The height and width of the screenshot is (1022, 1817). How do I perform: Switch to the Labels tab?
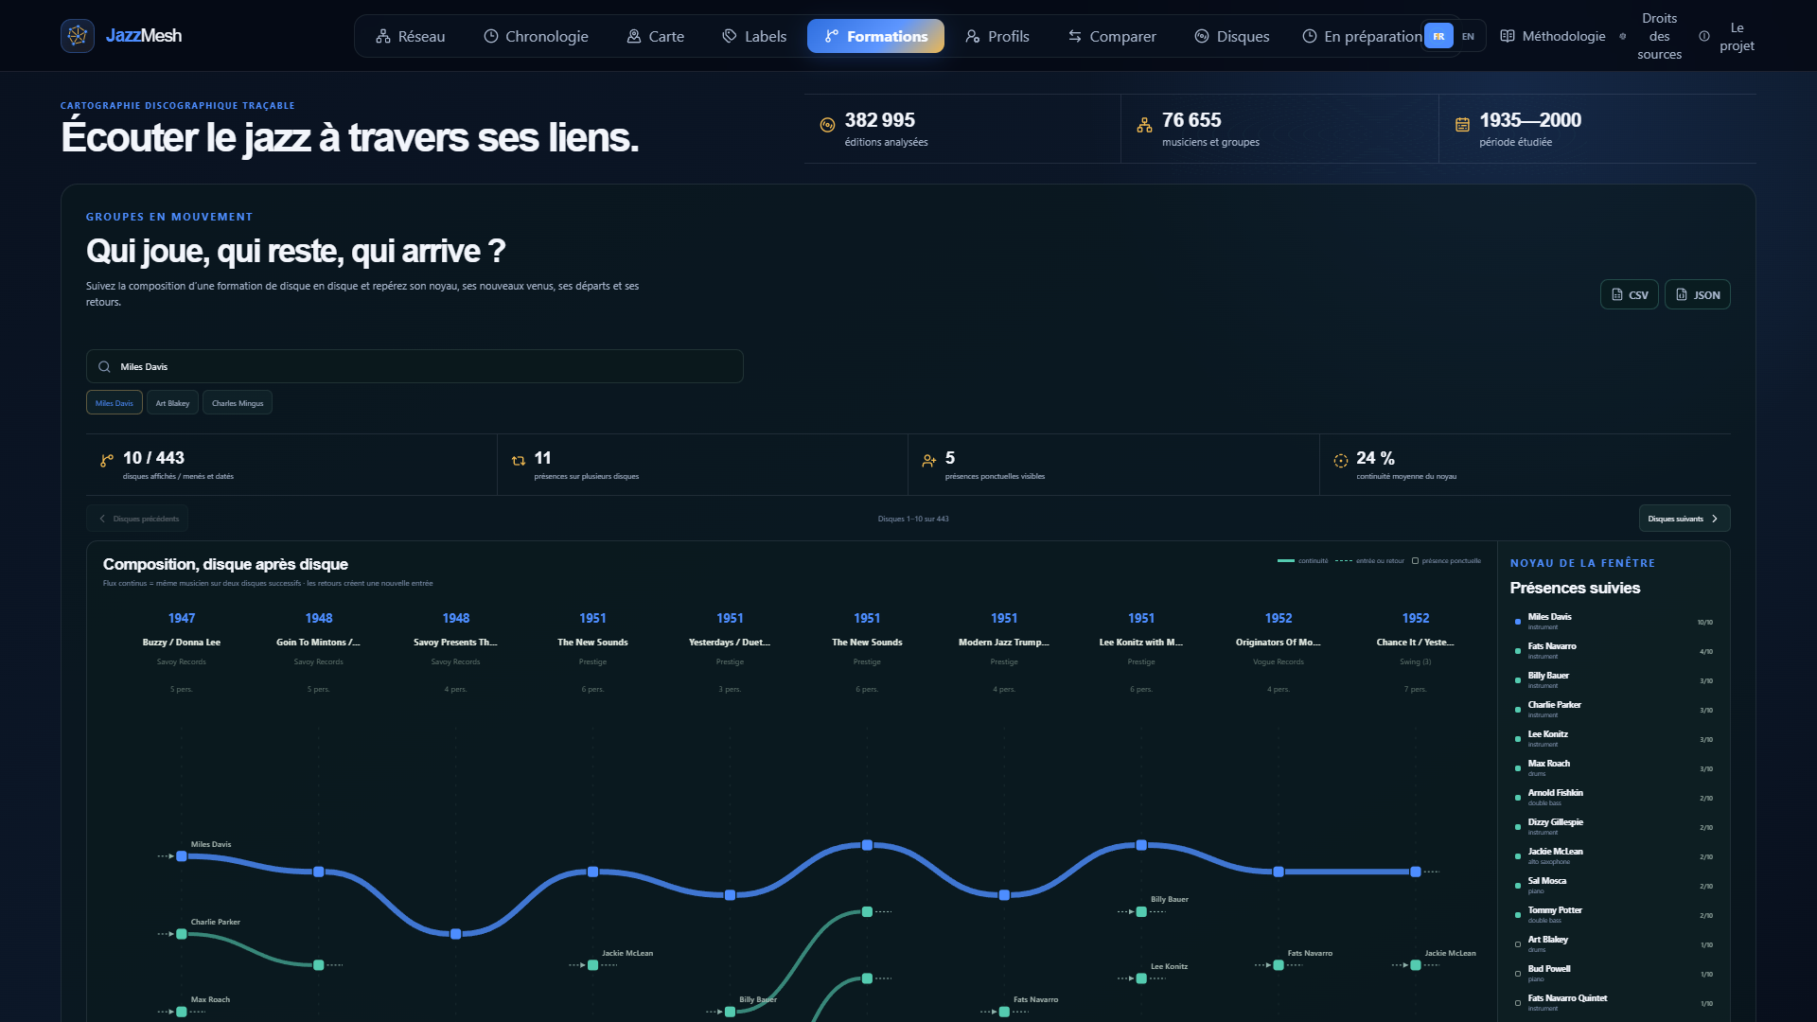pyautogui.click(x=754, y=36)
